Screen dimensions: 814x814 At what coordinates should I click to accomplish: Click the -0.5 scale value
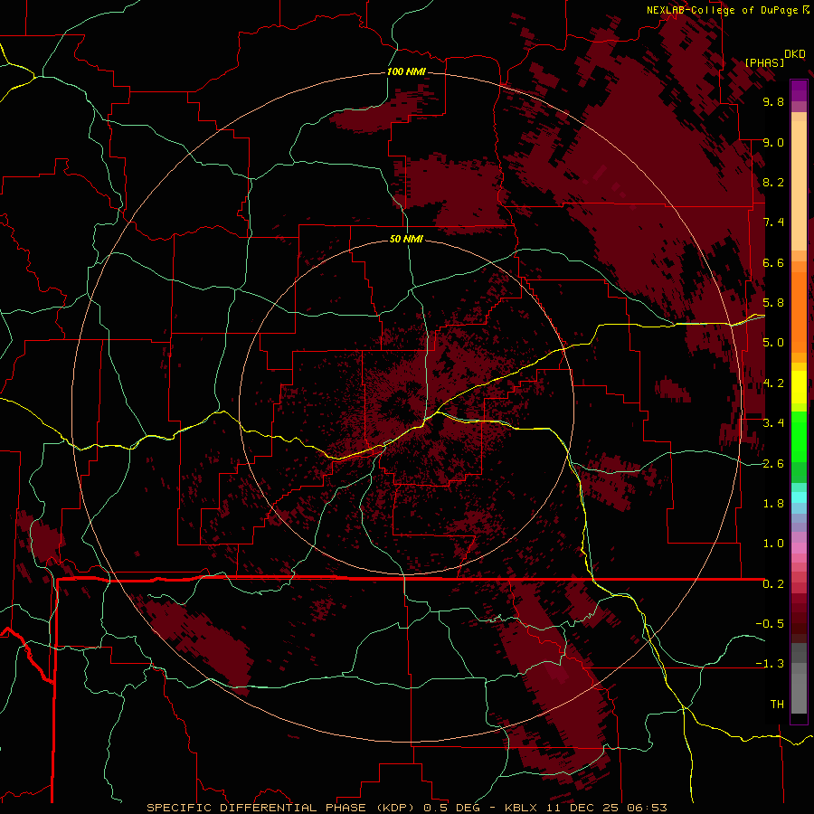pos(770,624)
